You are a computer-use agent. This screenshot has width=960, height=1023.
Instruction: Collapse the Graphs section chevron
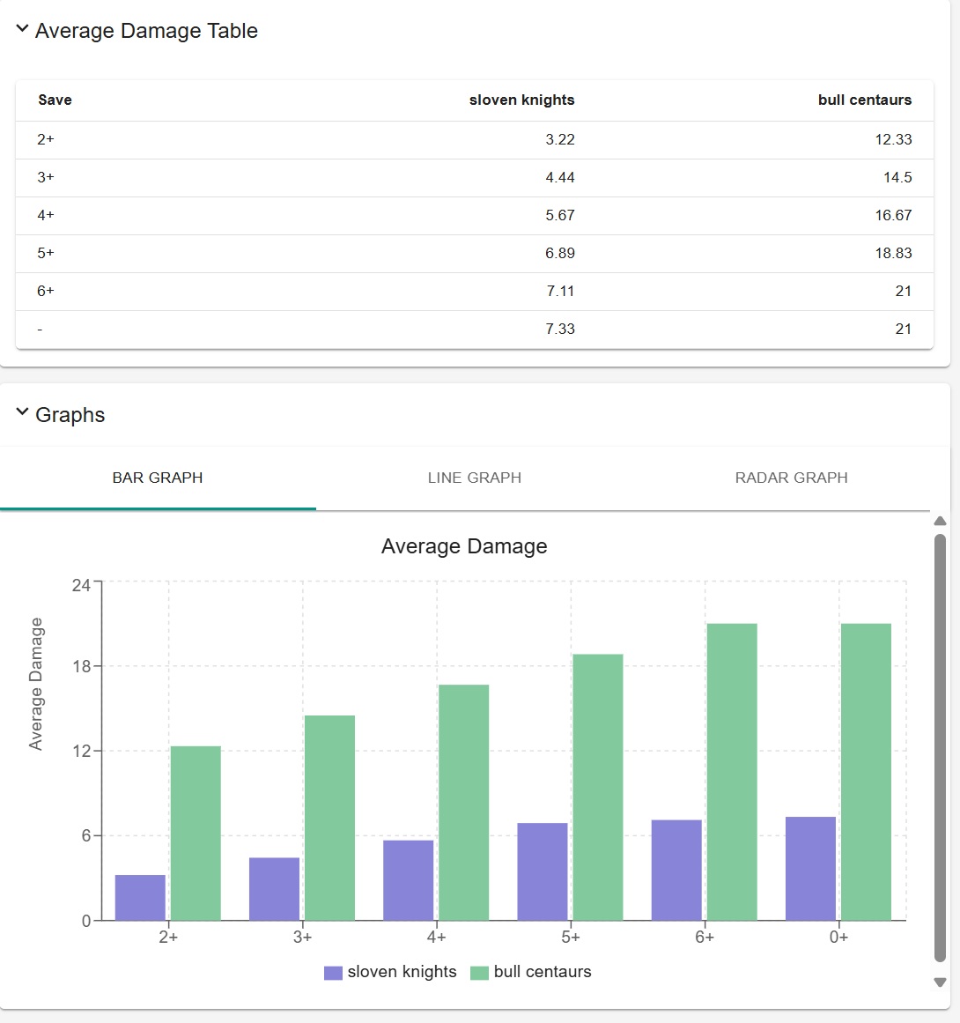click(x=22, y=412)
